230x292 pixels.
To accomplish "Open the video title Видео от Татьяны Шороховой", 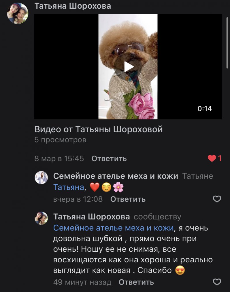I will coord(99,129).
